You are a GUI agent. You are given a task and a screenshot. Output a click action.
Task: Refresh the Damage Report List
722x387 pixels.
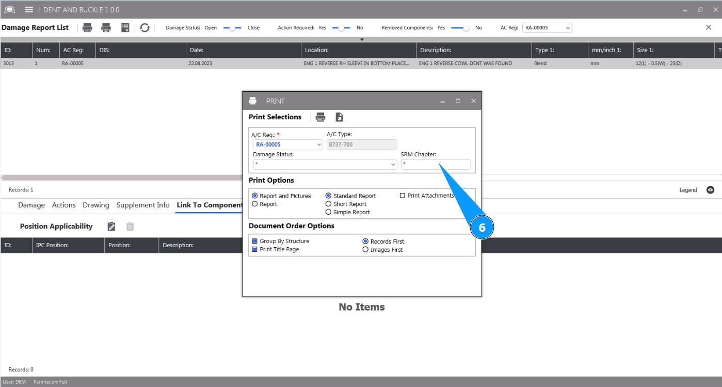click(x=145, y=28)
